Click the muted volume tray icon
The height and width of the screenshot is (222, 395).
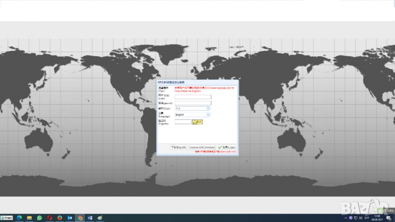361,218
